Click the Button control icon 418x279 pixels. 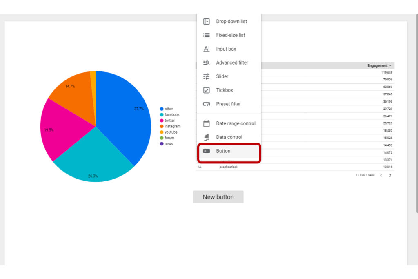coord(206,151)
